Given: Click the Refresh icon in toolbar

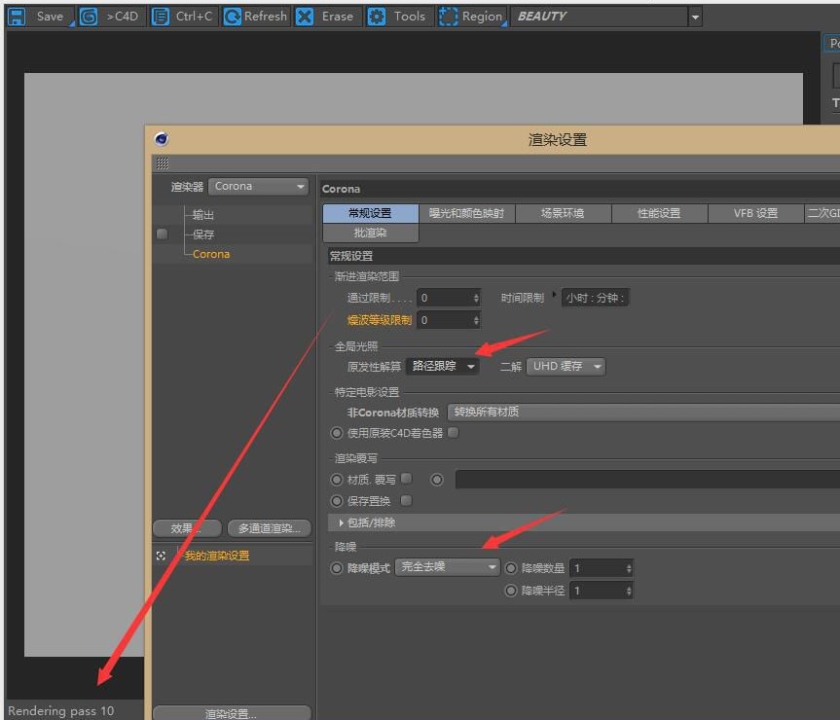Looking at the screenshot, I should (x=232, y=17).
